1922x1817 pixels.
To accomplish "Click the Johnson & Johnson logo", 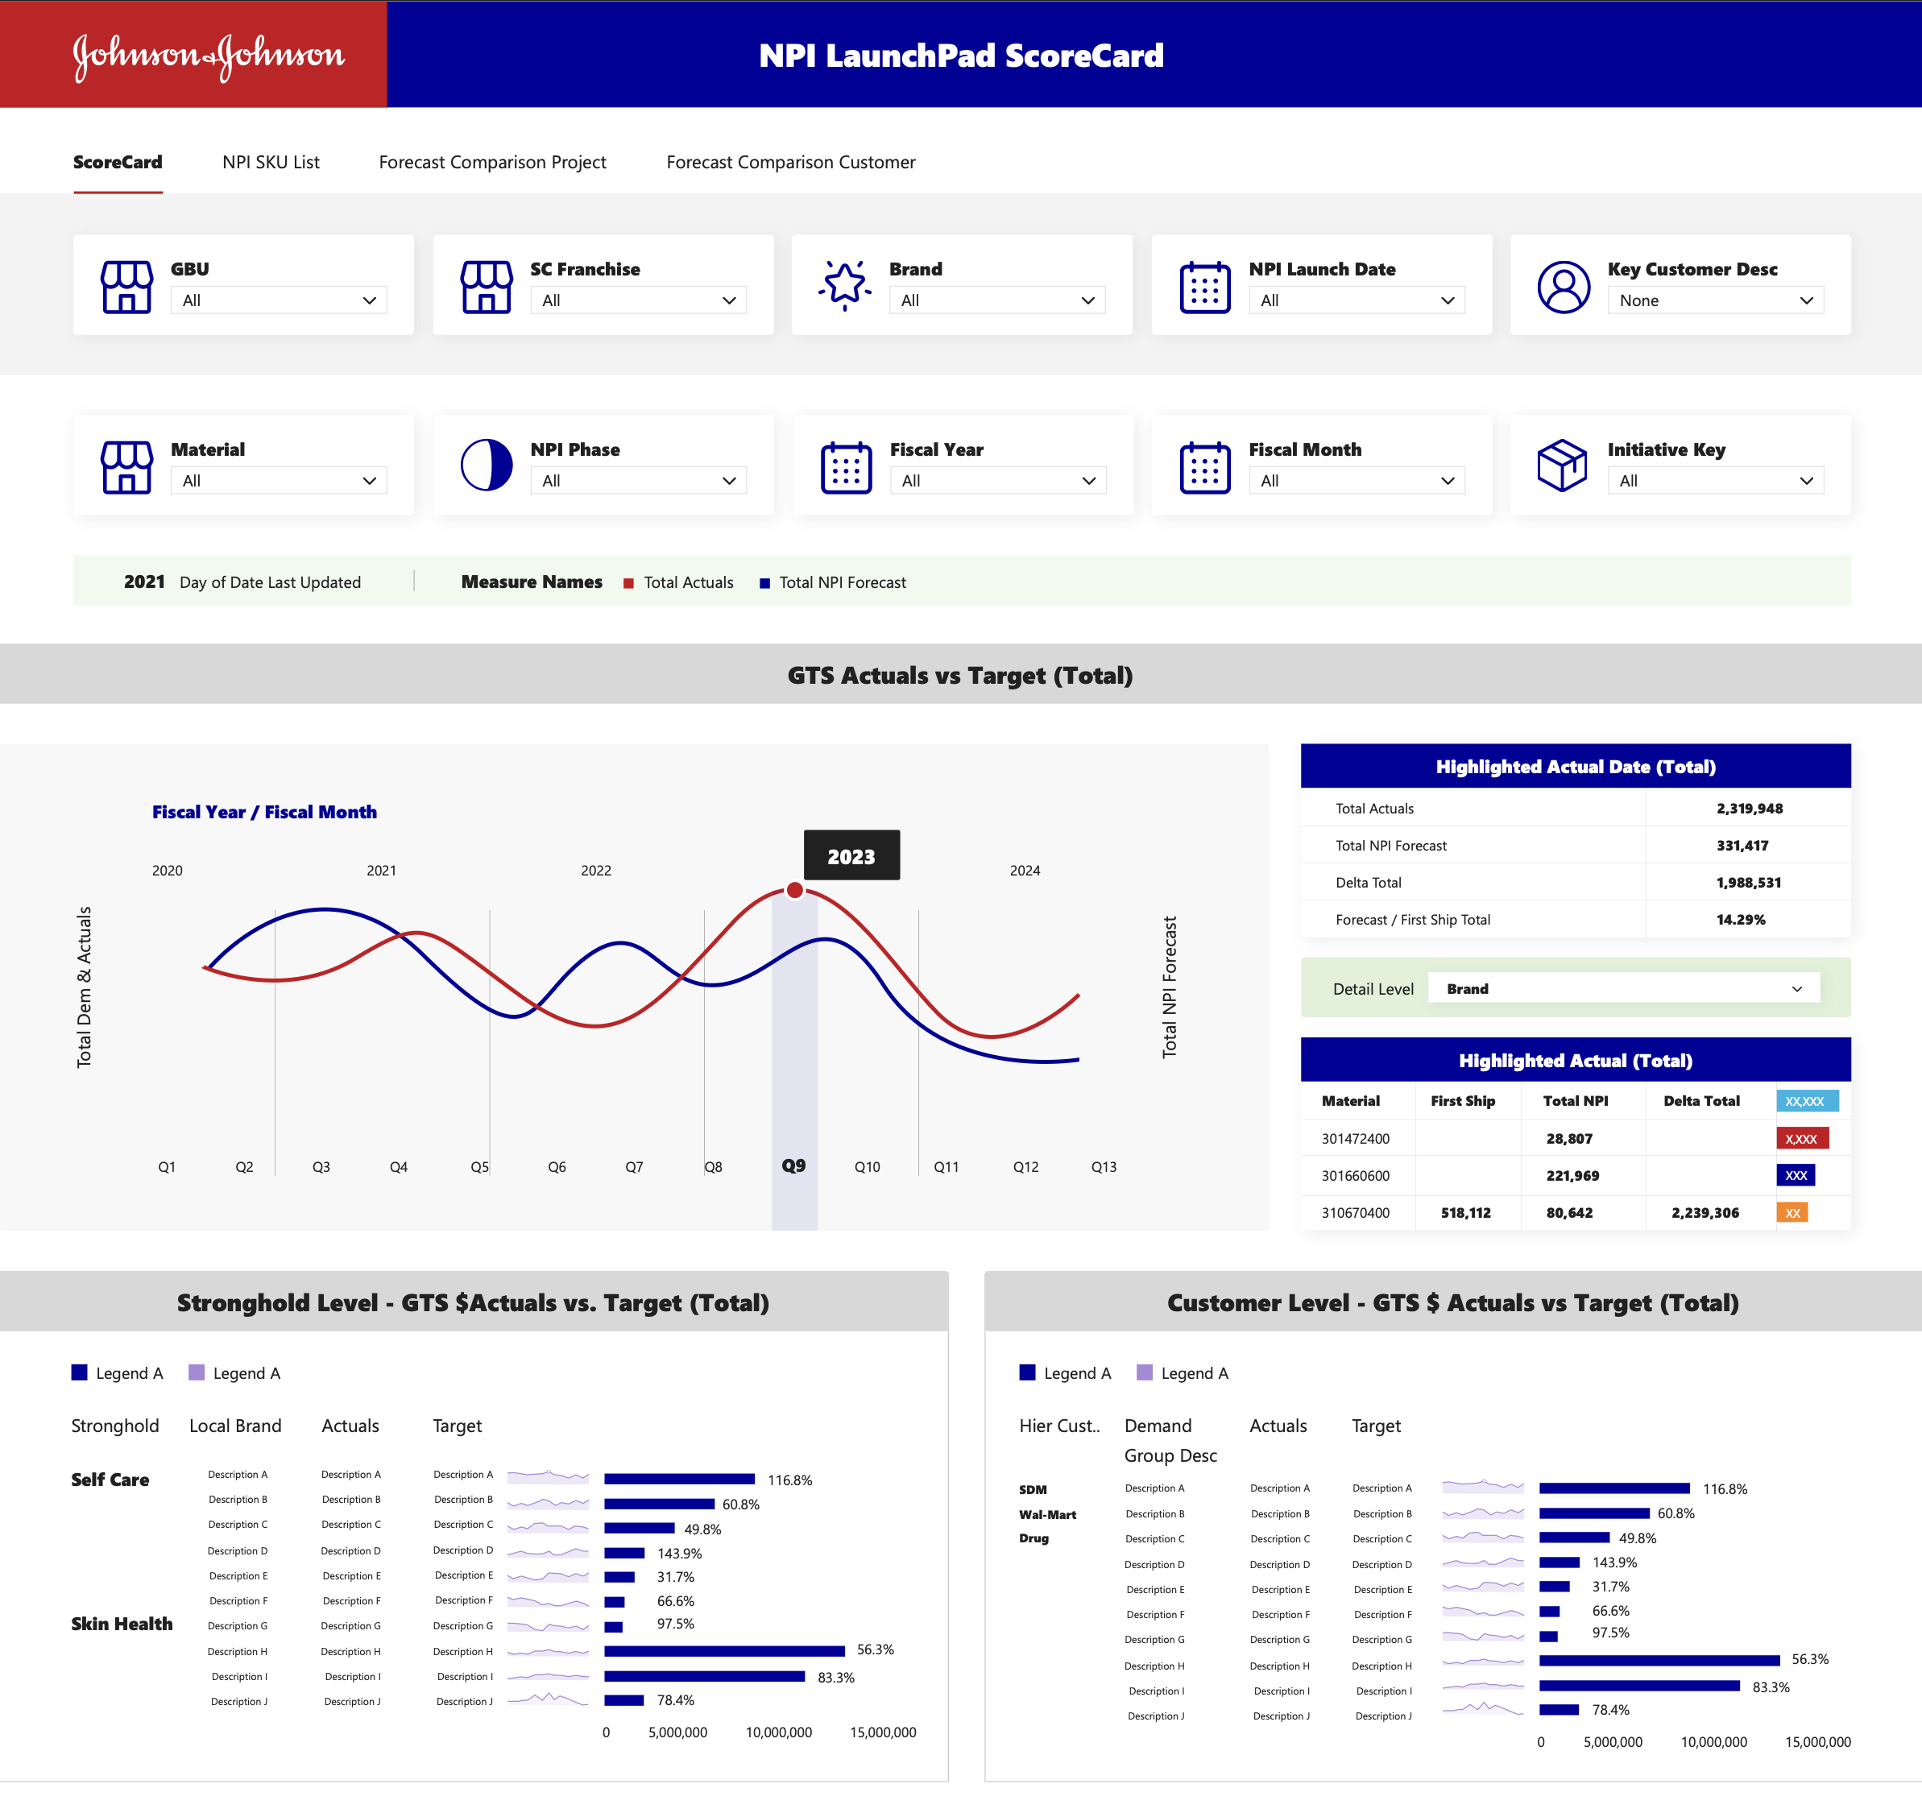I will coord(209,56).
